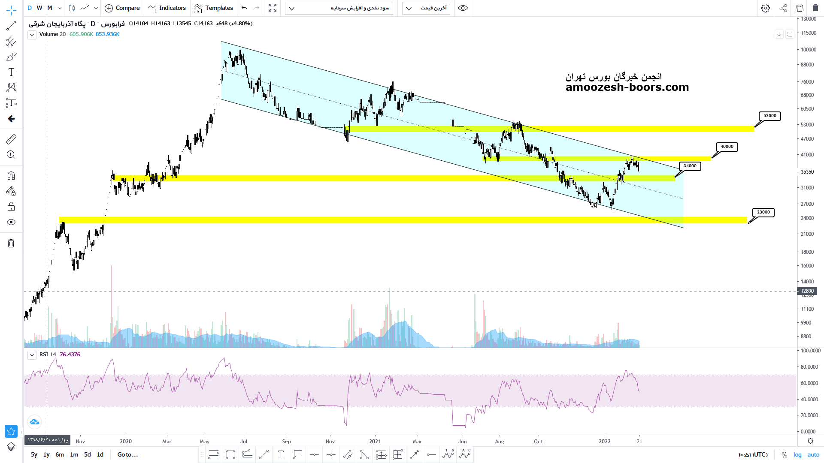Expand chart style dropdown arrow
The width and height of the screenshot is (824, 463).
(x=96, y=8)
